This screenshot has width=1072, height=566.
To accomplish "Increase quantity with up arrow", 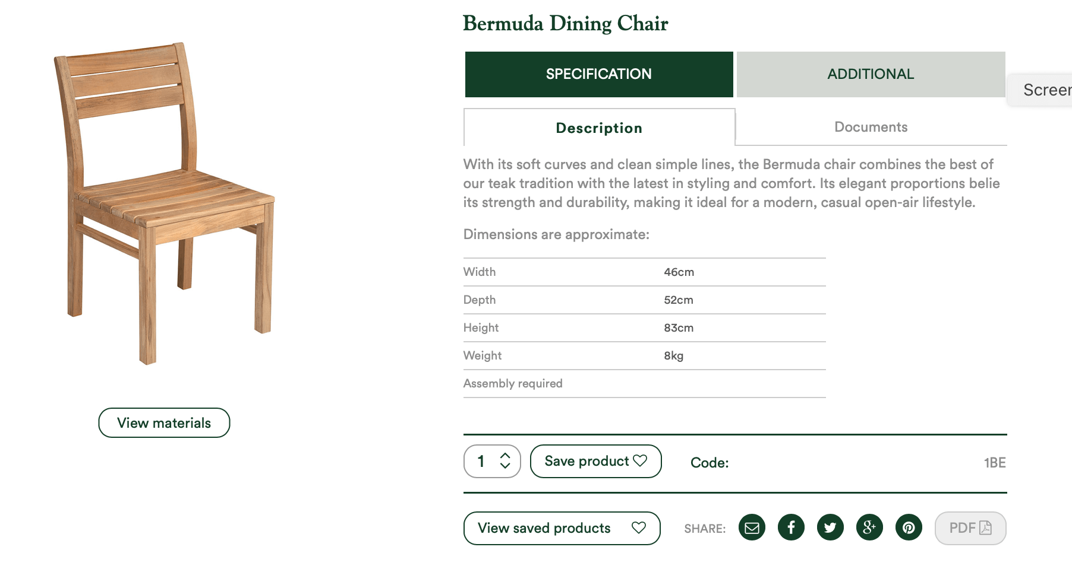I will point(505,456).
